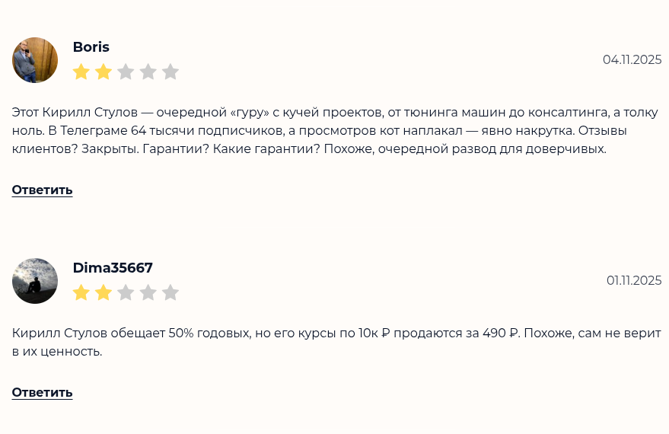Click the username Dima35667
669x434 pixels.
113,268
